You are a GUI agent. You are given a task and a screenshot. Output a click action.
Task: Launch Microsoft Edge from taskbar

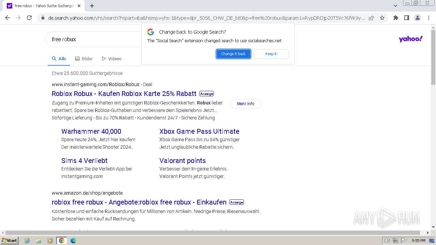coord(73,241)
